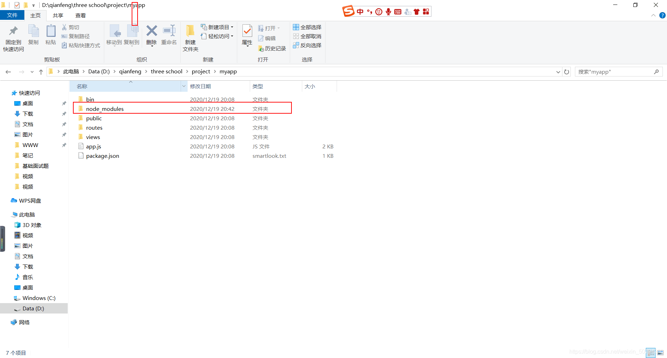This screenshot has width=667, height=358.
Task: Sort by Name (名称) column header
Action: 125,86
